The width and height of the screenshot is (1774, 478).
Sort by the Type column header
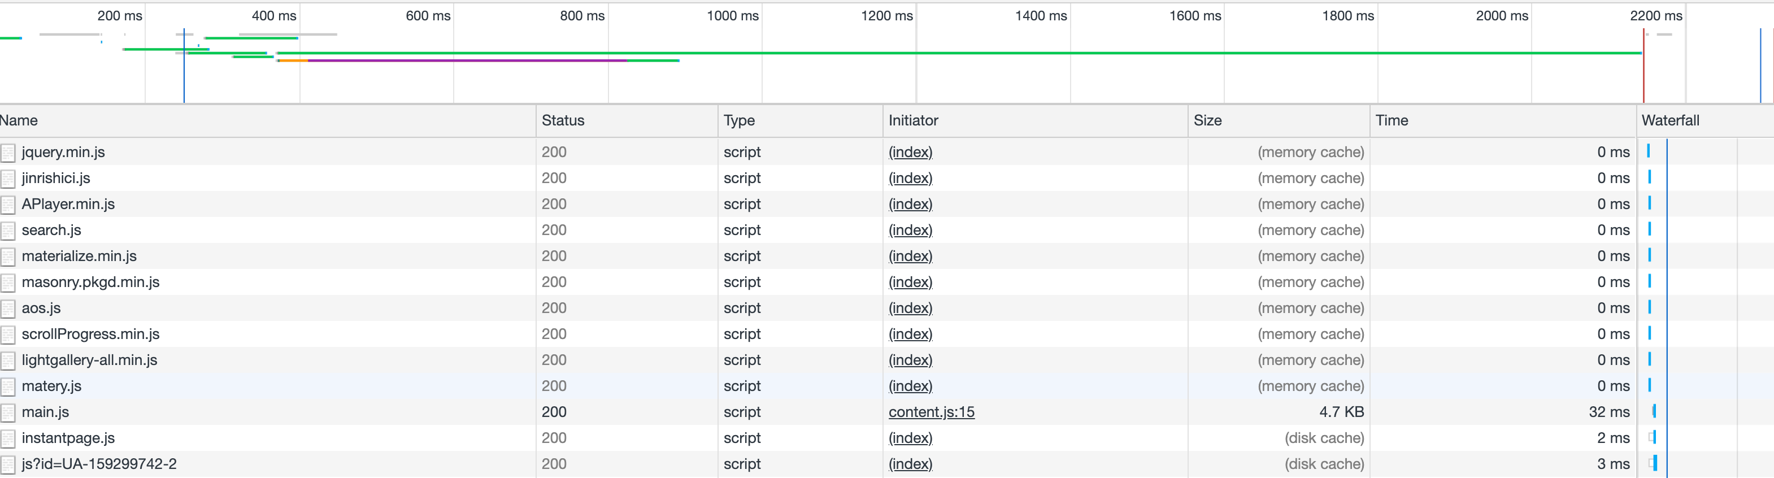coord(739,120)
